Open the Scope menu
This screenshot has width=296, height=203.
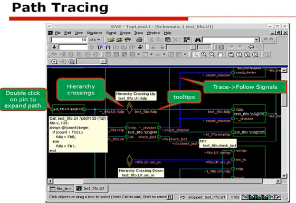[x=125, y=33]
